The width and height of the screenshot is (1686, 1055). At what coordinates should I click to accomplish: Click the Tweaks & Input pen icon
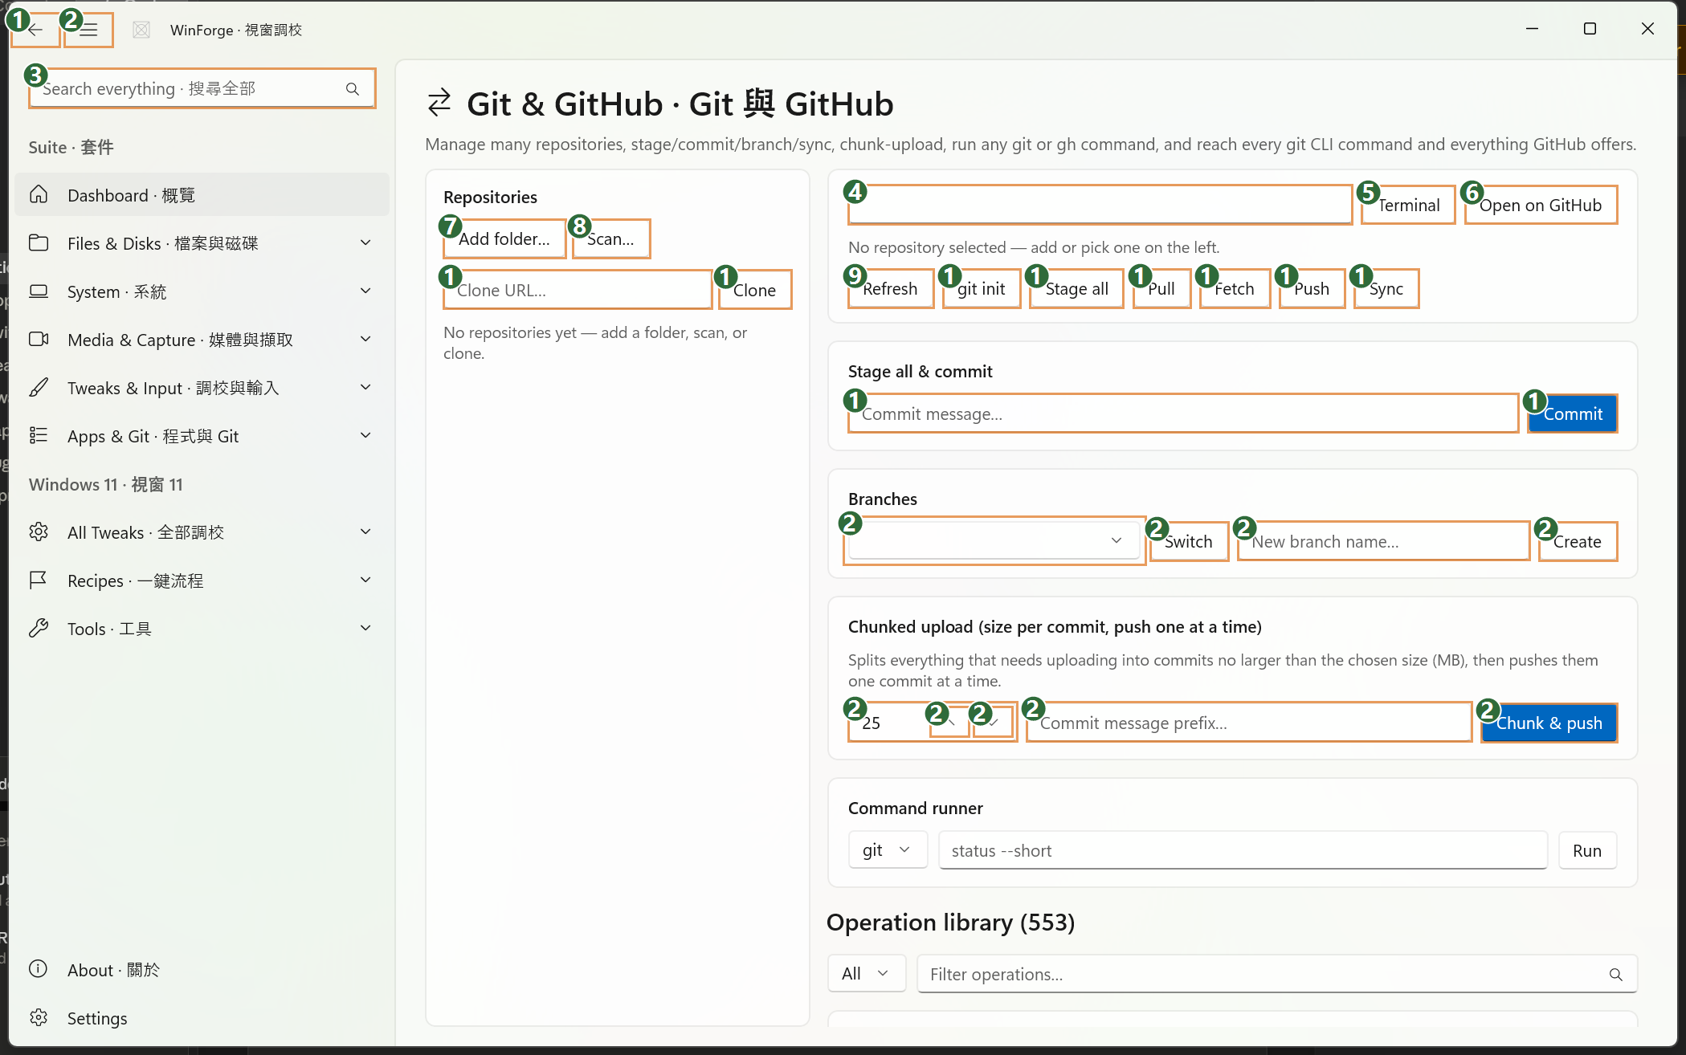39,387
